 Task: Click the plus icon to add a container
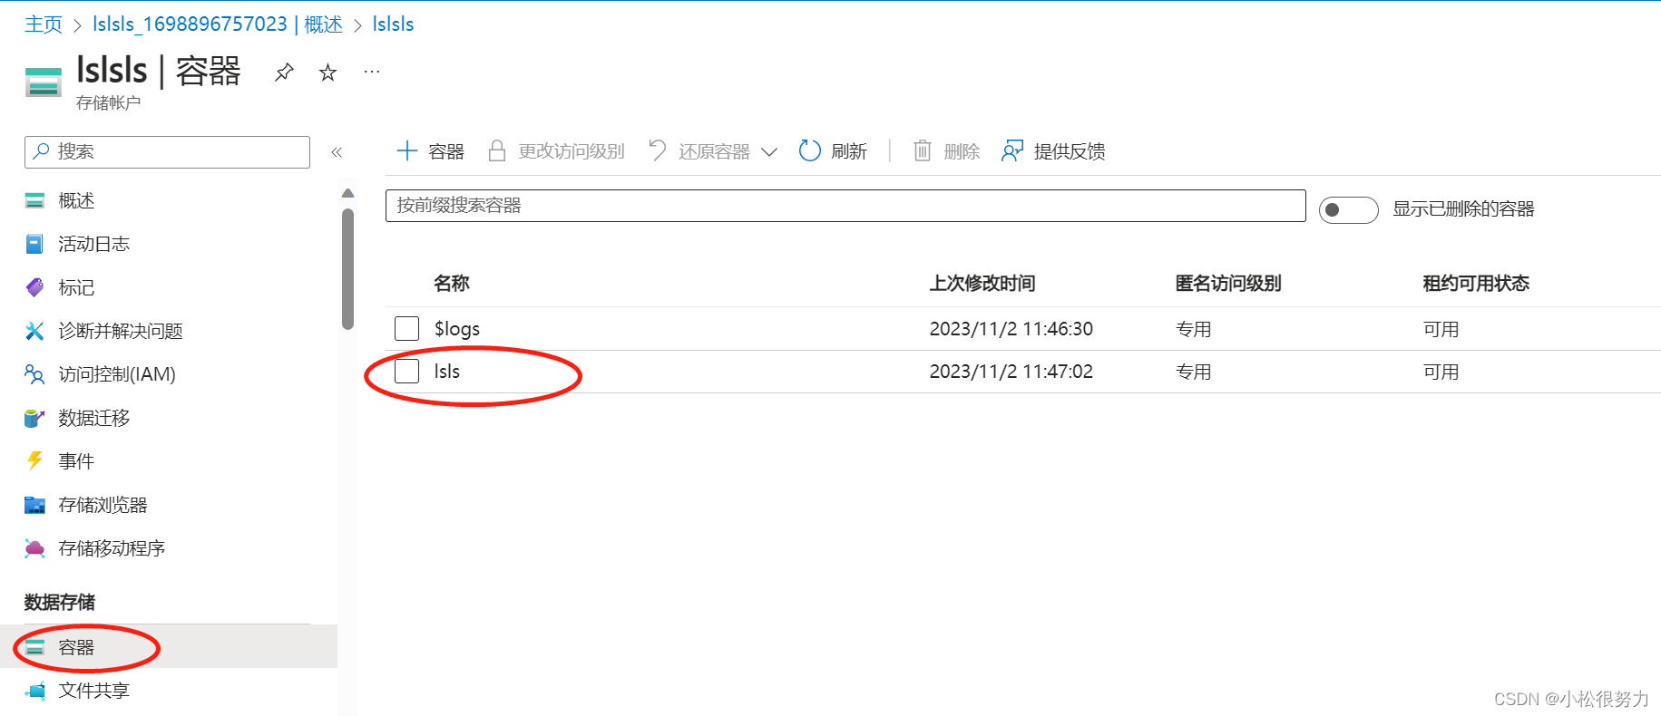[407, 150]
